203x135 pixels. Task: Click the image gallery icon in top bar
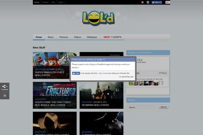point(148,2)
